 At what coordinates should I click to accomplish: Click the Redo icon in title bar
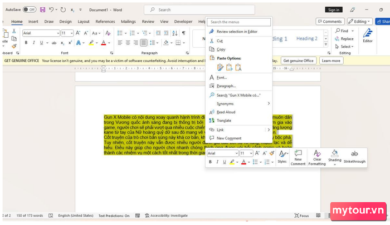(63, 9)
